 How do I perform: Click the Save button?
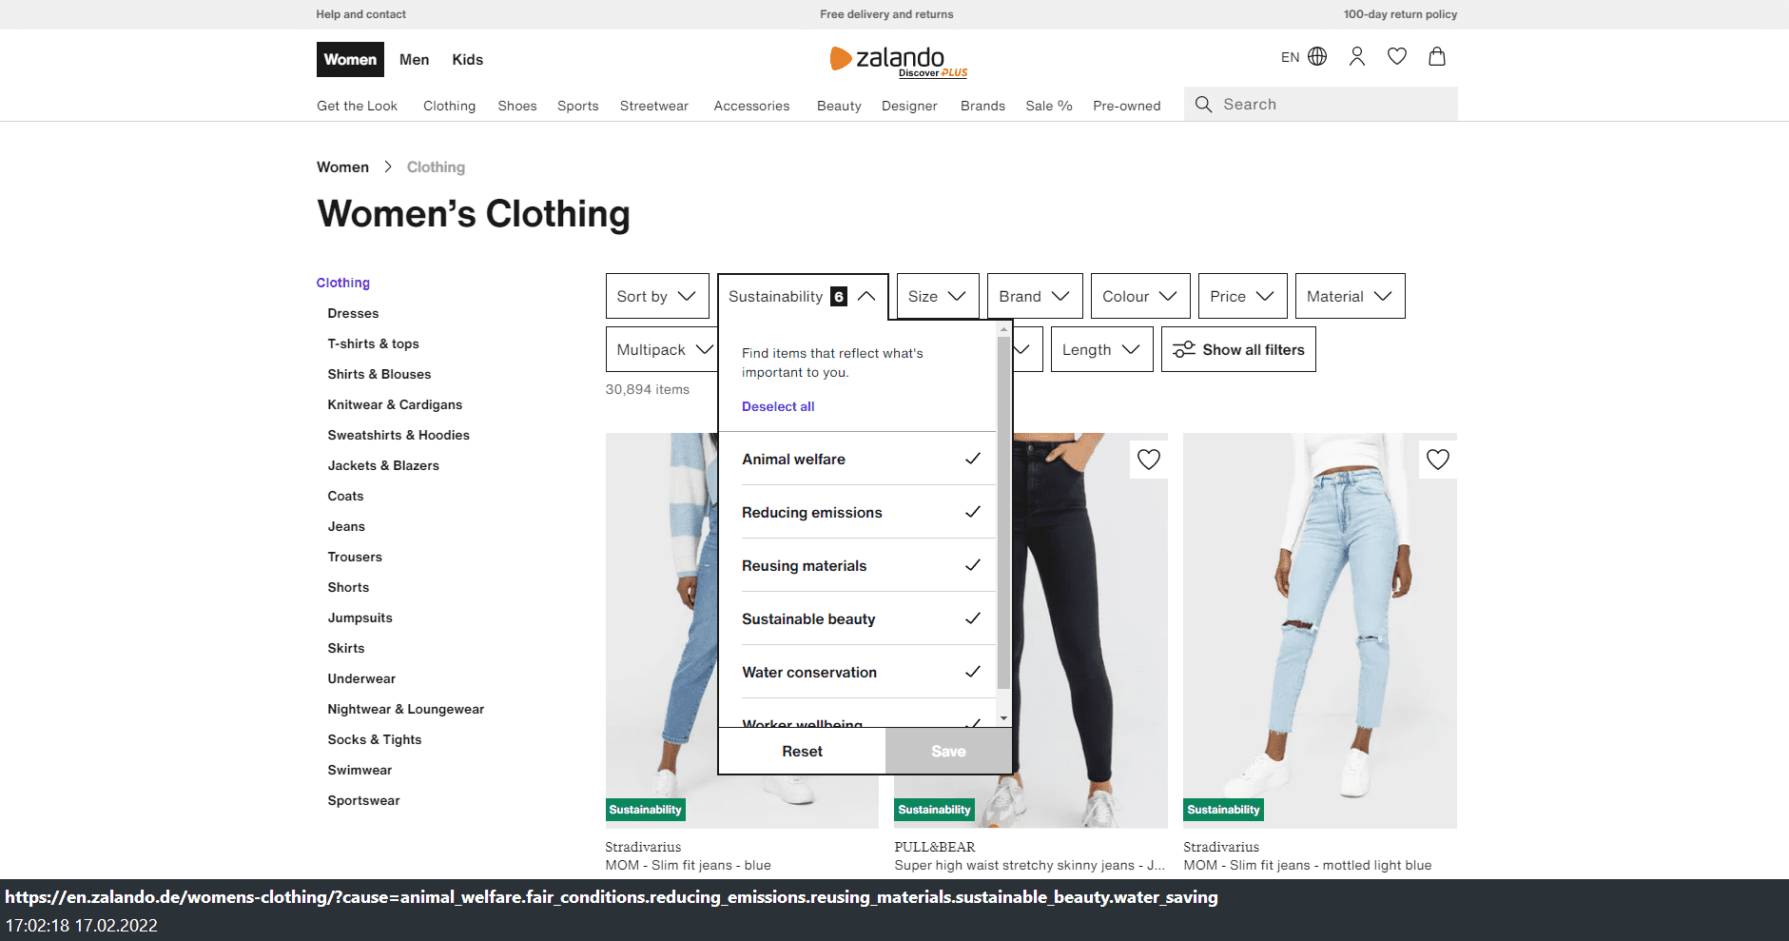(x=948, y=751)
